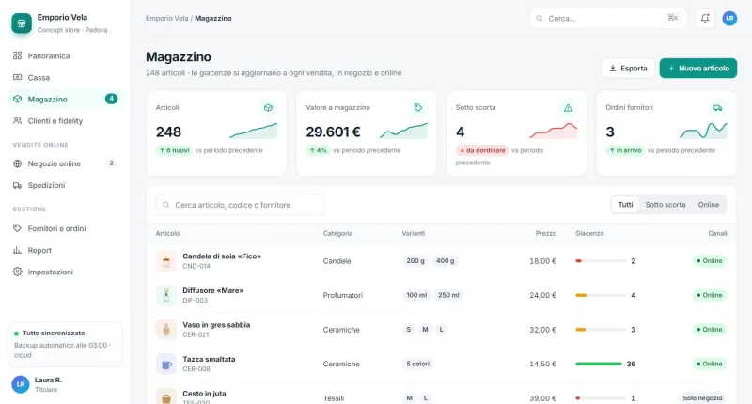Click the stock bar for Vaso in gres sabbia

point(601,330)
